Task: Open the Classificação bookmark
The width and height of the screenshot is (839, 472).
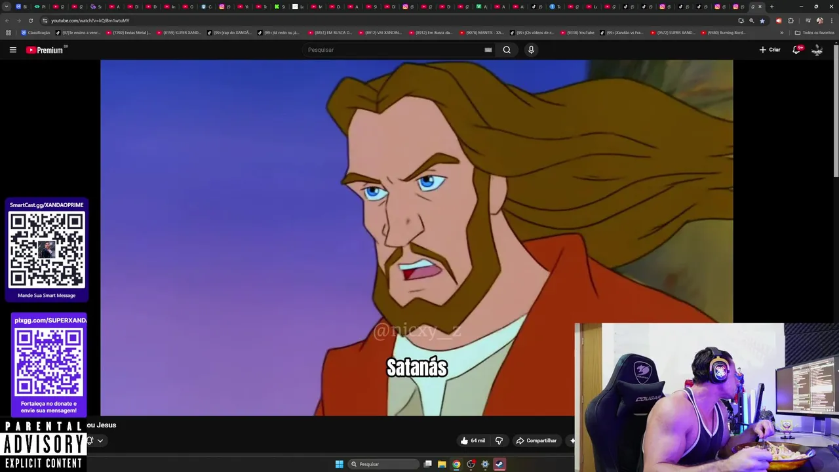Action: [35, 33]
